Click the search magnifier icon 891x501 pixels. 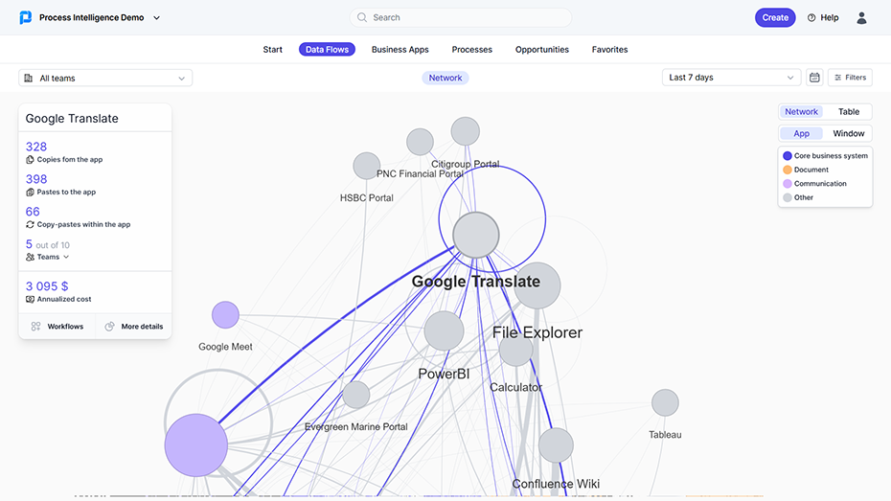pyautogui.click(x=362, y=17)
